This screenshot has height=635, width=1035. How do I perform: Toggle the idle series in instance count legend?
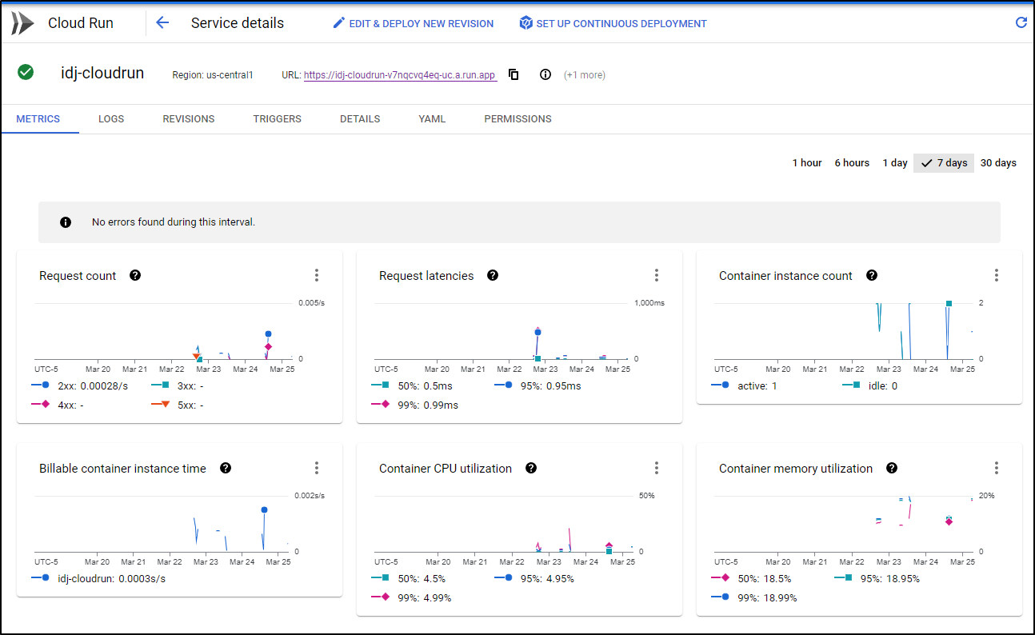(870, 385)
